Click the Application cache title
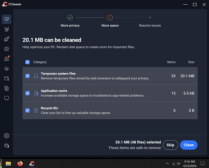 click(x=54, y=91)
